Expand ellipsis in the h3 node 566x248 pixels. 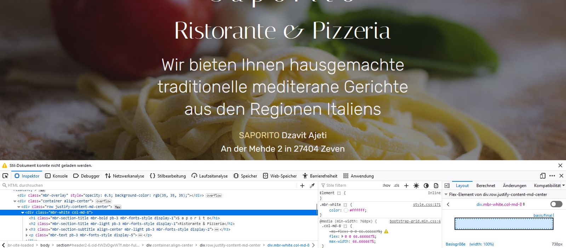pyautogui.click(x=217, y=230)
